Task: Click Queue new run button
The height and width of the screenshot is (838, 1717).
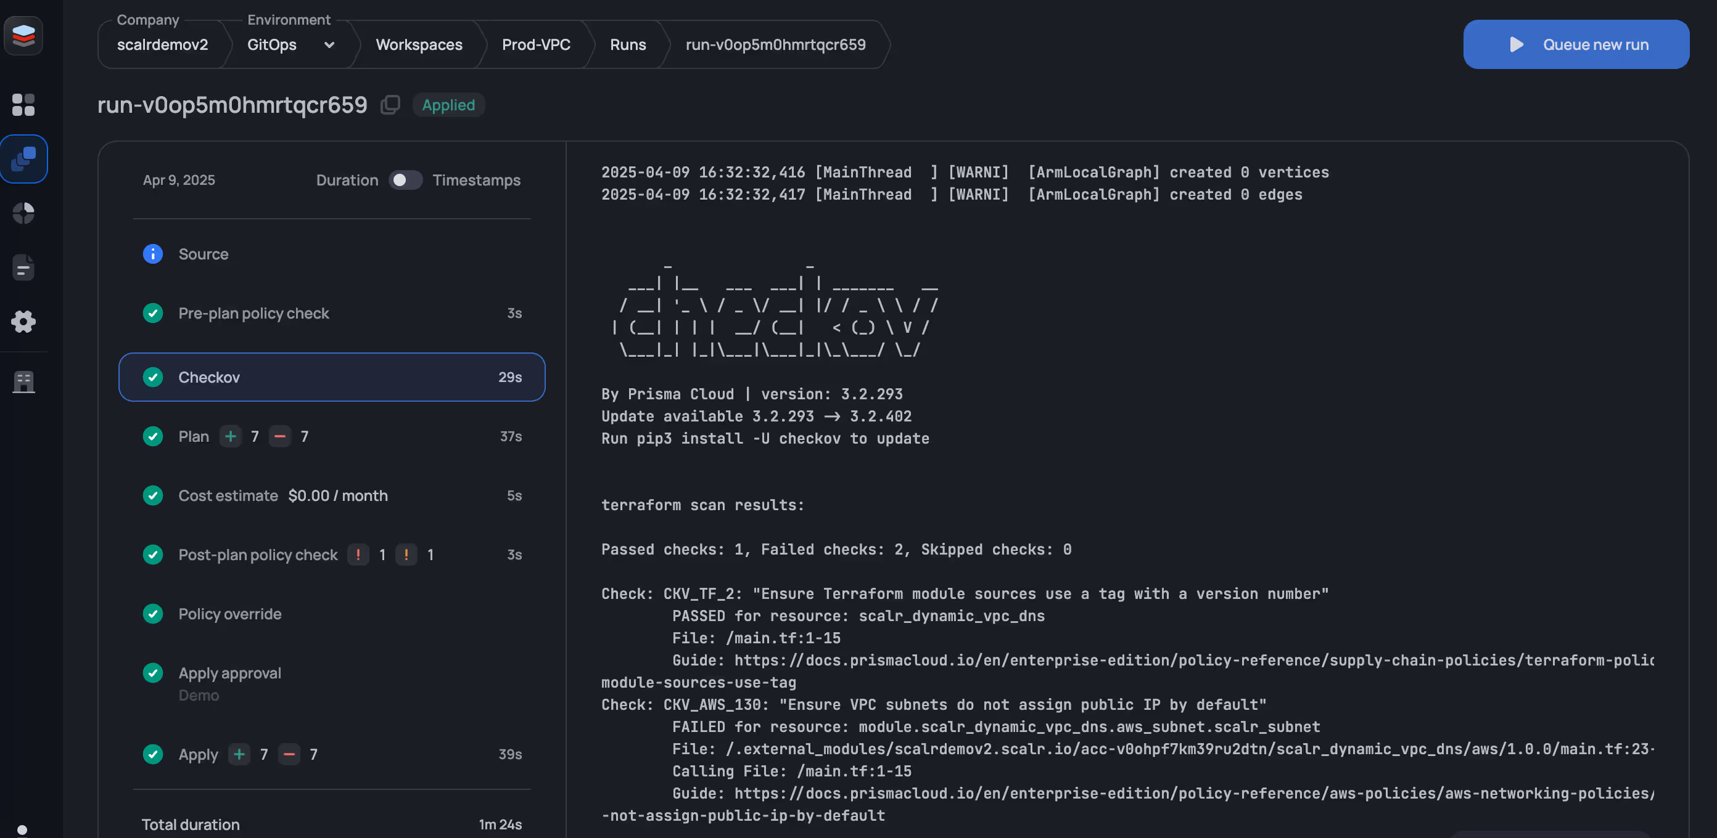Action: coord(1576,44)
